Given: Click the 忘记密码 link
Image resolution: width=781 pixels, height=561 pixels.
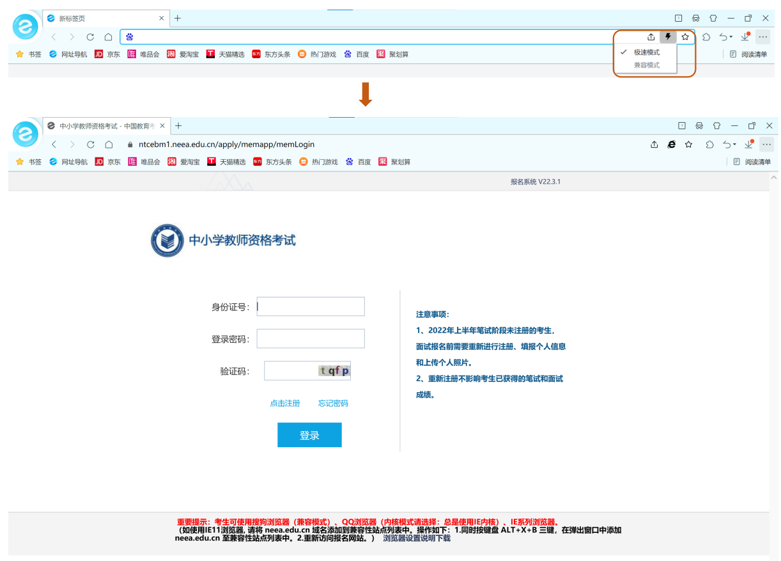Looking at the screenshot, I should 333,404.
